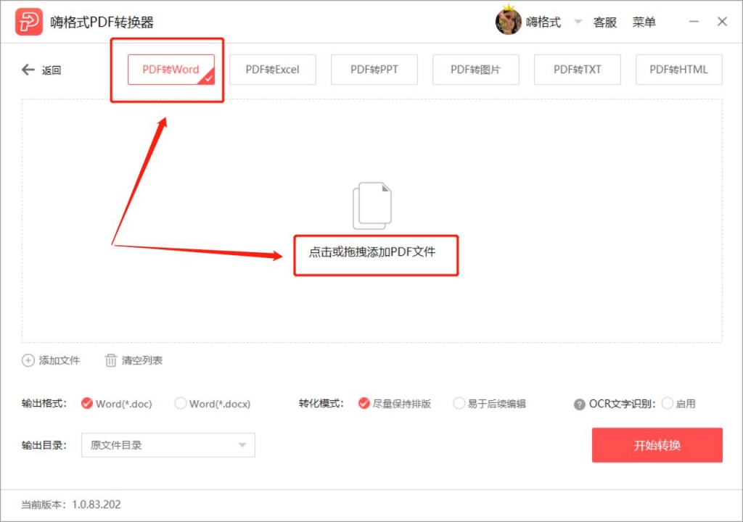Switch to PDF转PPT tab

pyautogui.click(x=374, y=70)
